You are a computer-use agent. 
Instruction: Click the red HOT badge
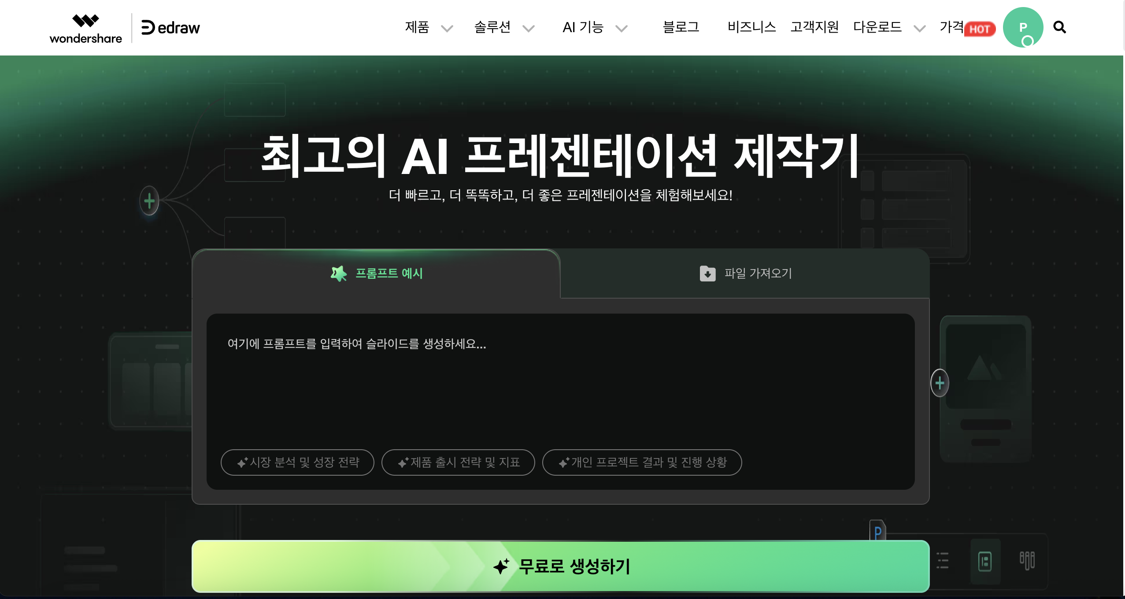(x=980, y=30)
